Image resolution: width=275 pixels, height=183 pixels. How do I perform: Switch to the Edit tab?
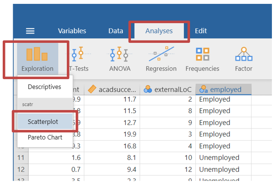[200, 31]
